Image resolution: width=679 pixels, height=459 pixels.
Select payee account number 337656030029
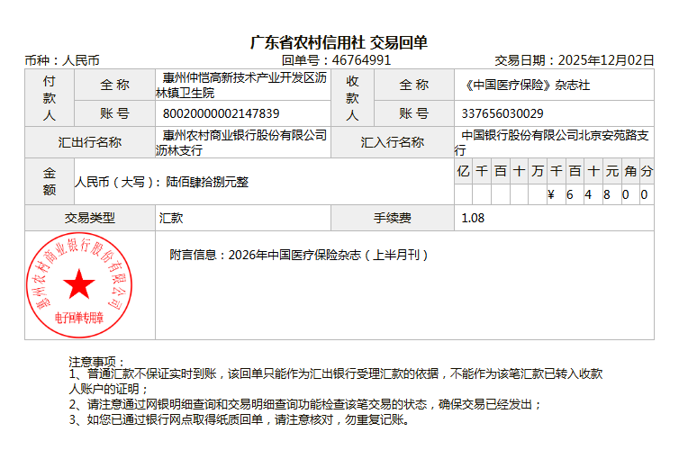click(502, 113)
